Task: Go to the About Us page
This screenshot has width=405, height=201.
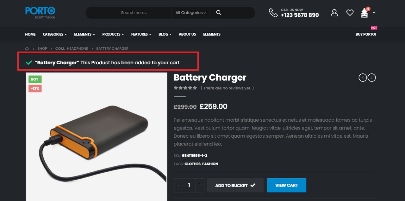Action: pyautogui.click(x=187, y=34)
